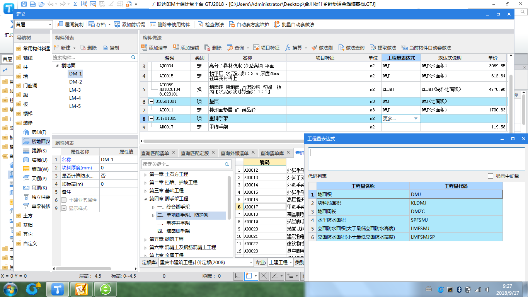Close the 查询匹配清单 tab
Screen dimensions: 528x297
pos(174,152)
